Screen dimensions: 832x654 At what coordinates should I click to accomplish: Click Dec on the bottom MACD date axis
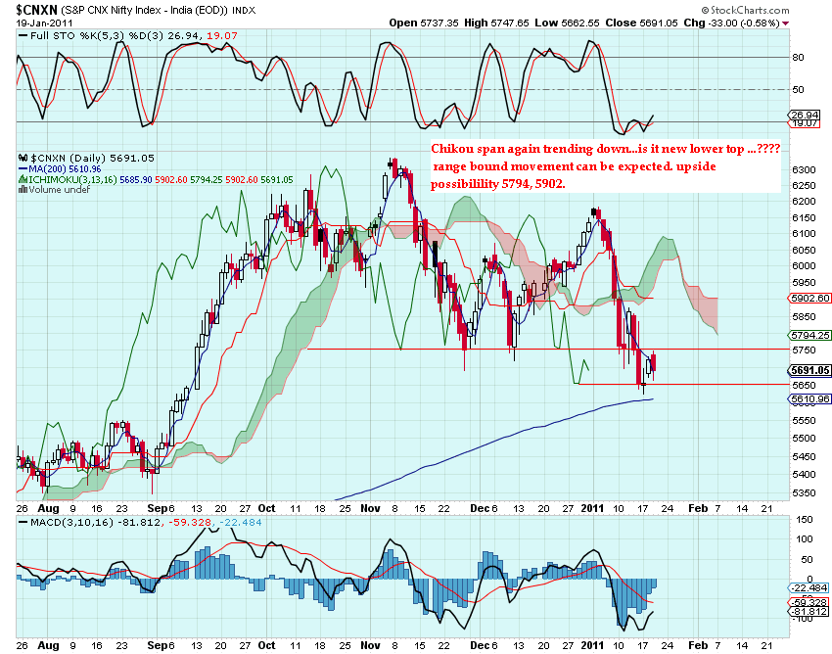480,645
